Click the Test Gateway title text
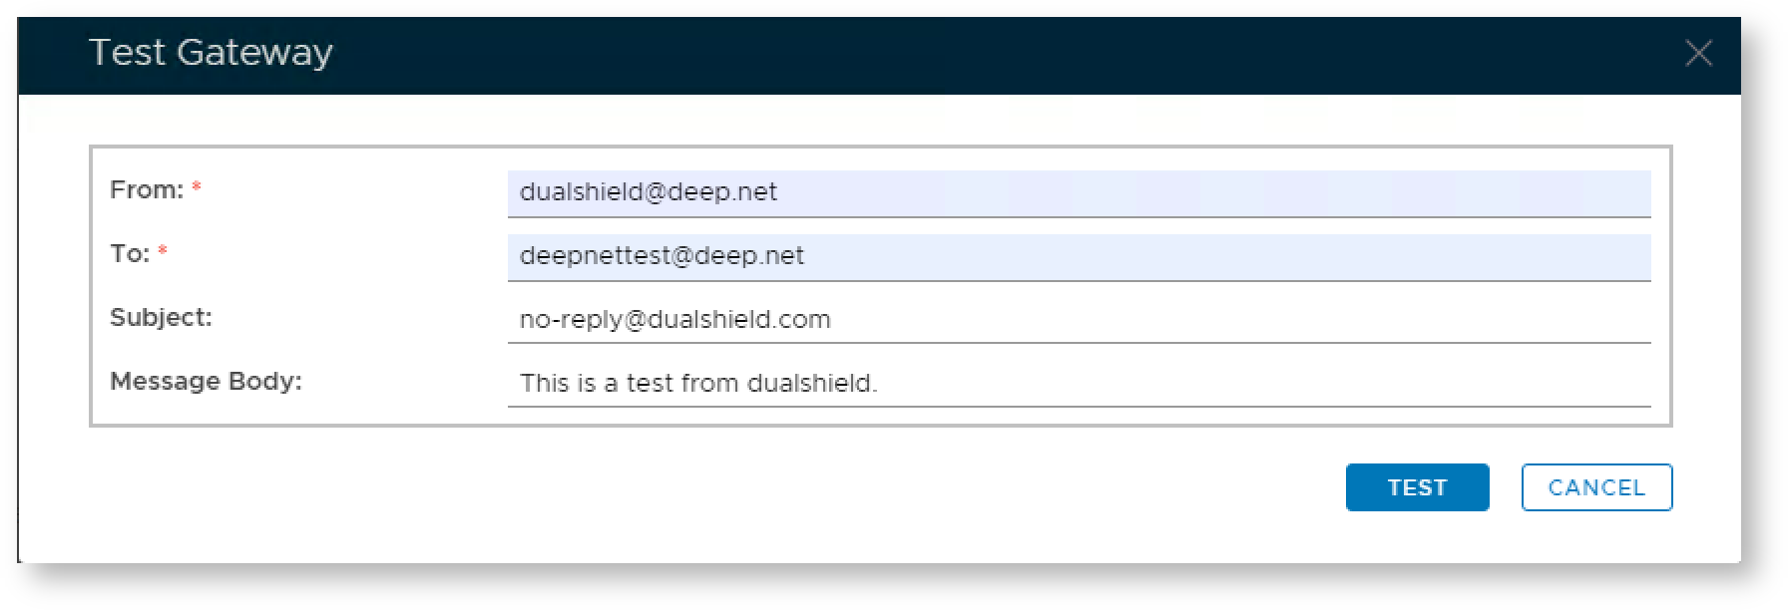 pyautogui.click(x=211, y=53)
